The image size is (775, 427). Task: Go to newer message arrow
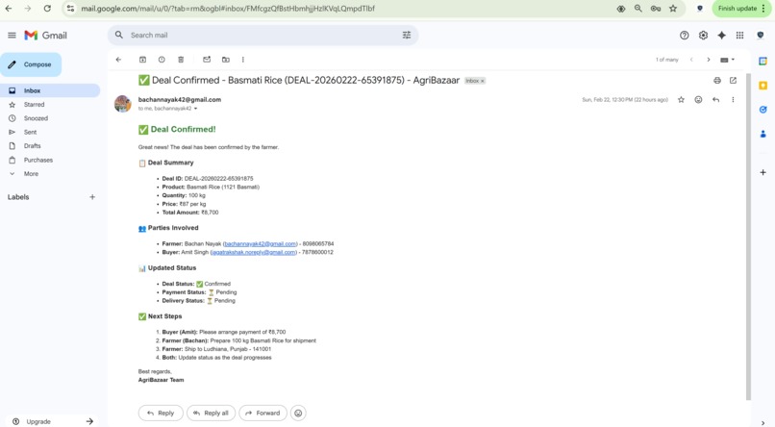[x=691, y=60]
